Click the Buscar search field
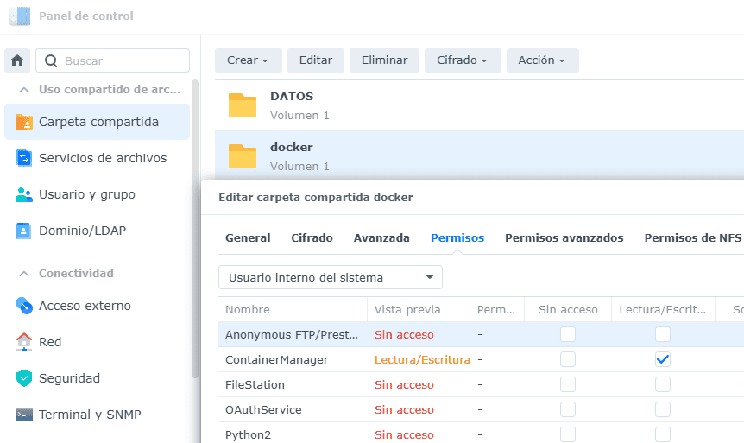Viewport: 744px width, 443px height. (x=112, y=60)
